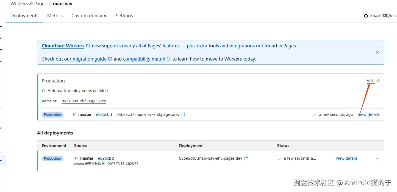Click the Visit link in Production
The width and height of the screenshot is (397, 192).
[x=371, y=81]
